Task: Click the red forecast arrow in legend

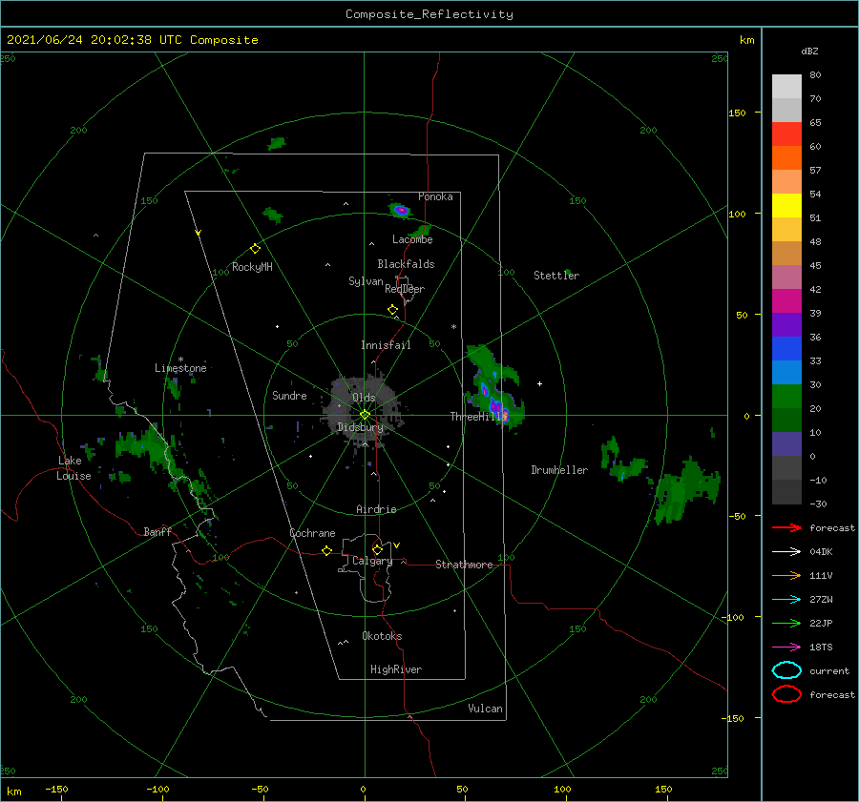Action: 786,527
